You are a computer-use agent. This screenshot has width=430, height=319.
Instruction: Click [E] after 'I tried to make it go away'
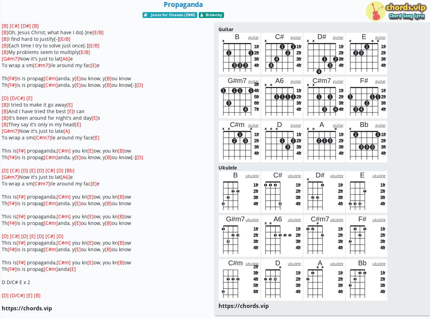click(x=70, y=105)
